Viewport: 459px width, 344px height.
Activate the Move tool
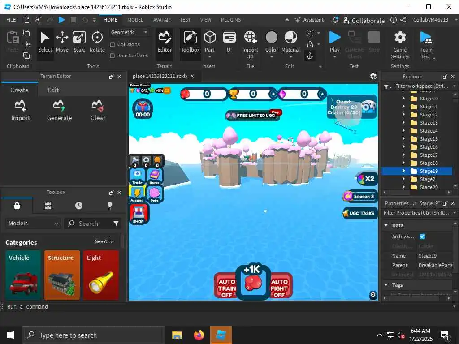62,42
